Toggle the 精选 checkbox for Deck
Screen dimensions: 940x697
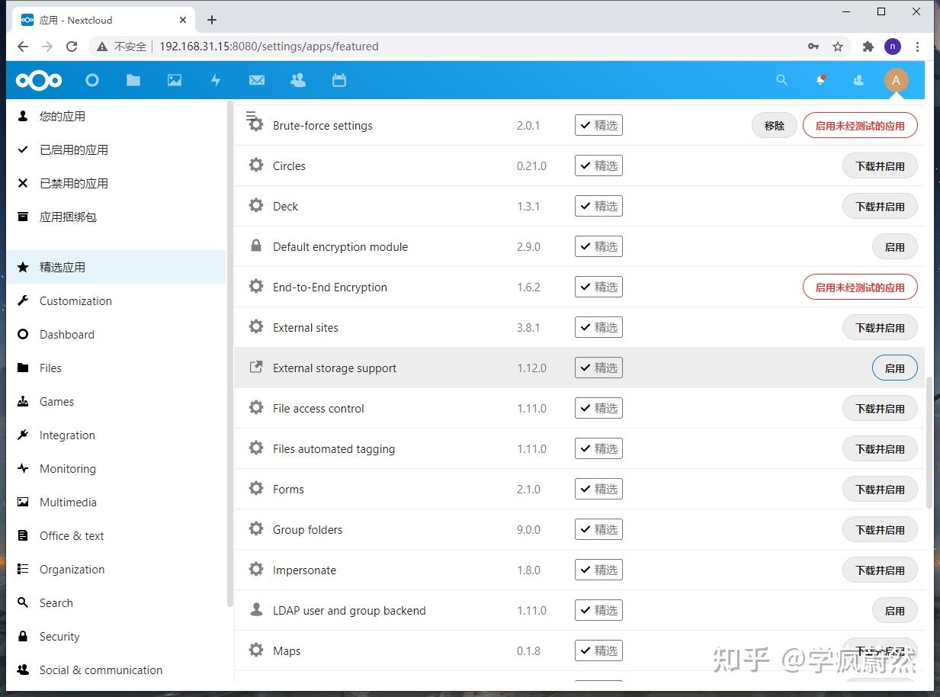[598, 206]
